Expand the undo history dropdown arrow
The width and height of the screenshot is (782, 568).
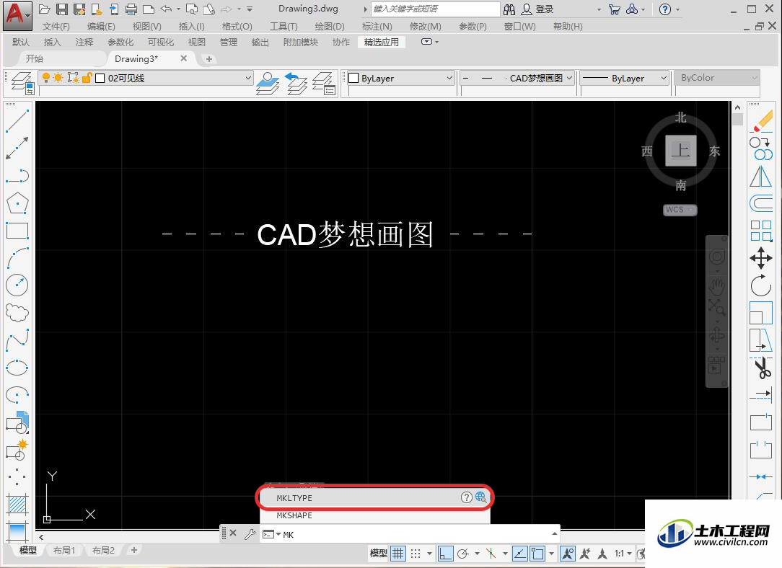[x=178, y=9]
